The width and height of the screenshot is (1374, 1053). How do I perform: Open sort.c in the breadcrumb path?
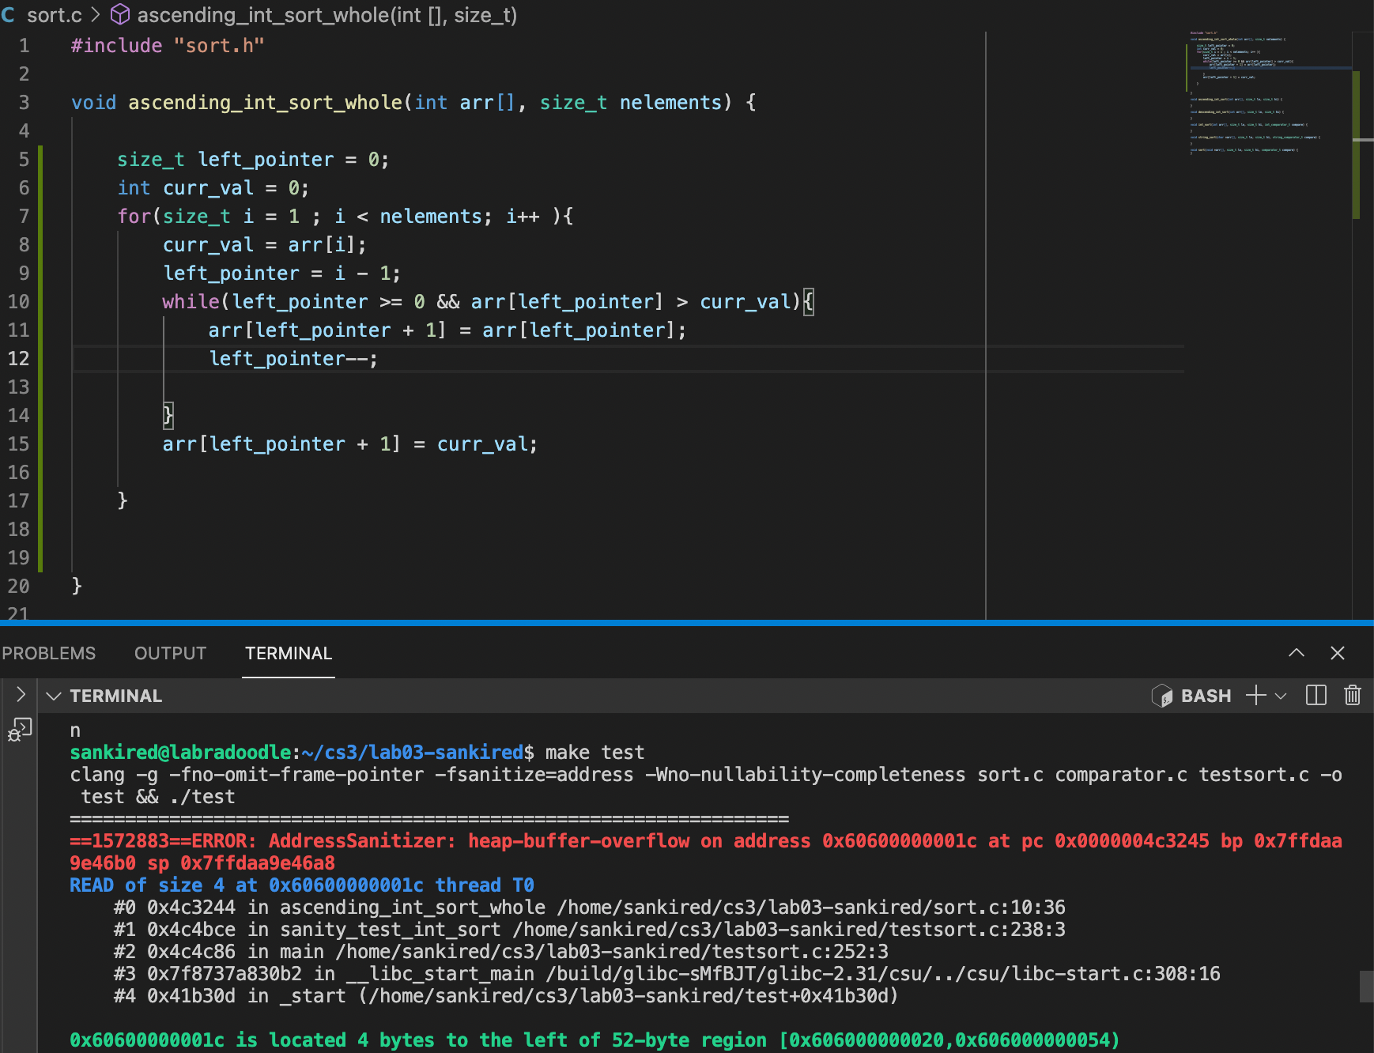pyautogui.click(x=54, y=15)
